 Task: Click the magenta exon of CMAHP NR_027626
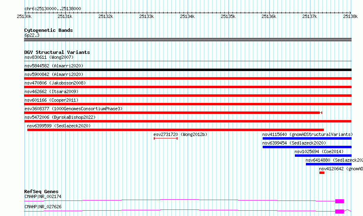point(340,212)
